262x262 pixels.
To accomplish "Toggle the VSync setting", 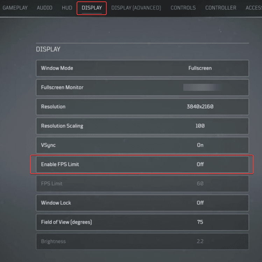I will click(x=200, y=145).
